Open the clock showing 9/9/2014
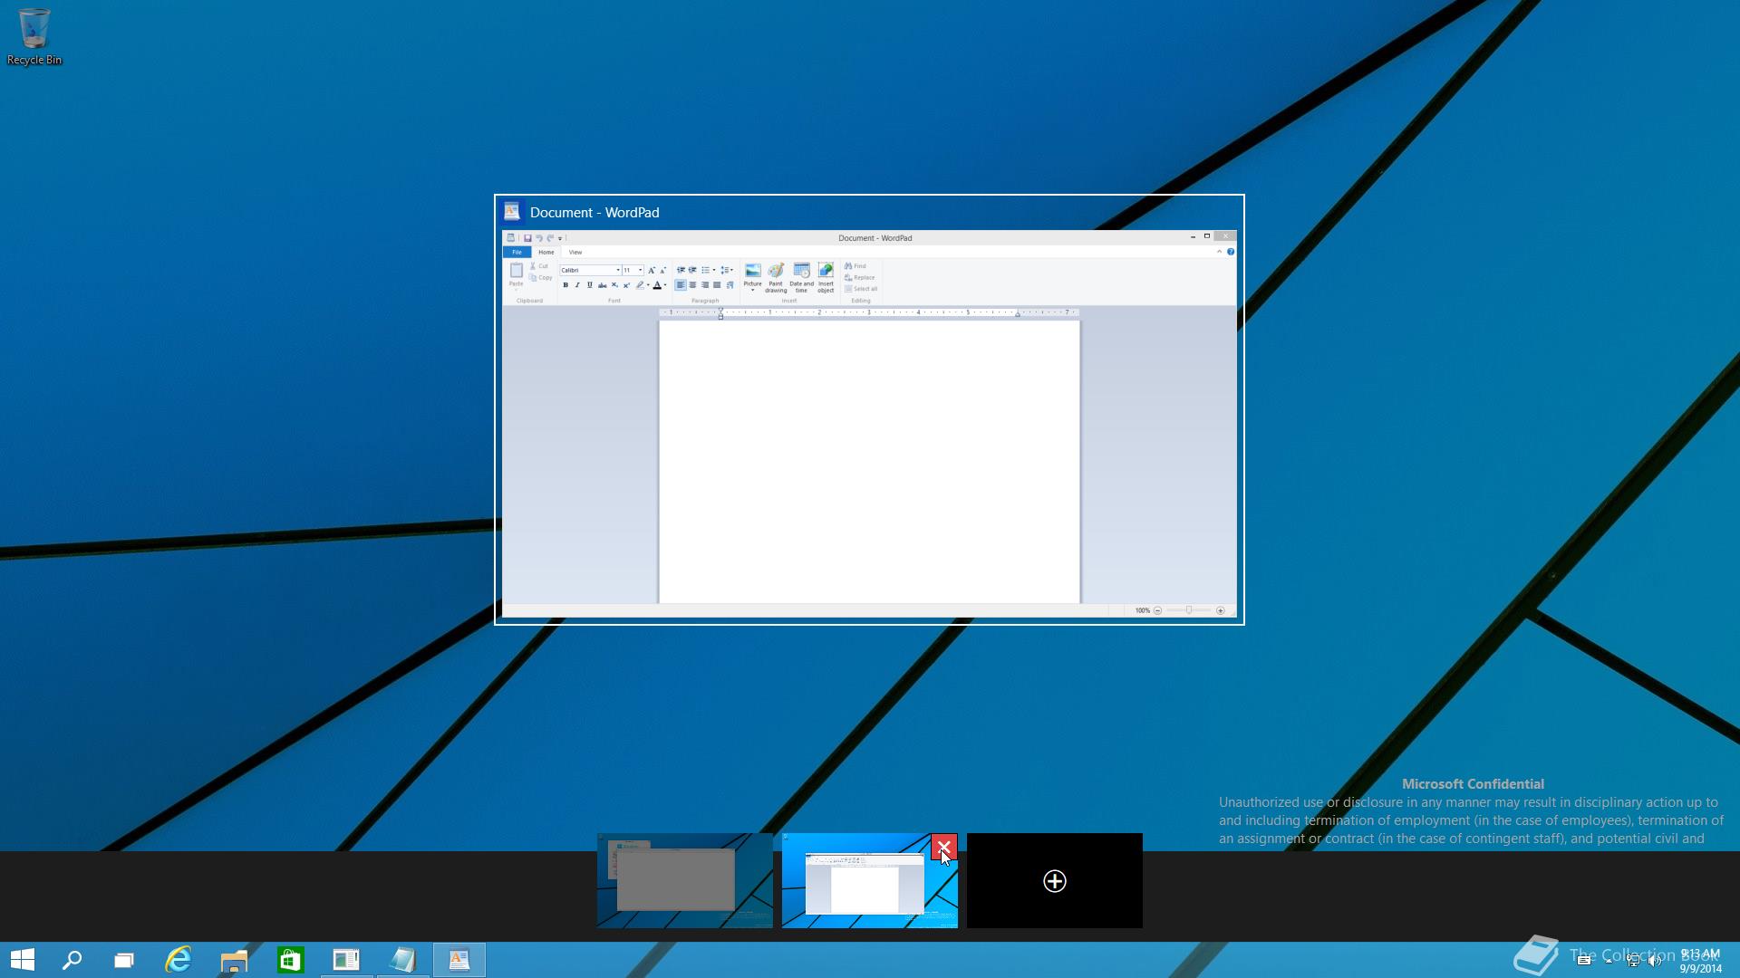The image size is (1740, 978). click(x=1700, y=961)
